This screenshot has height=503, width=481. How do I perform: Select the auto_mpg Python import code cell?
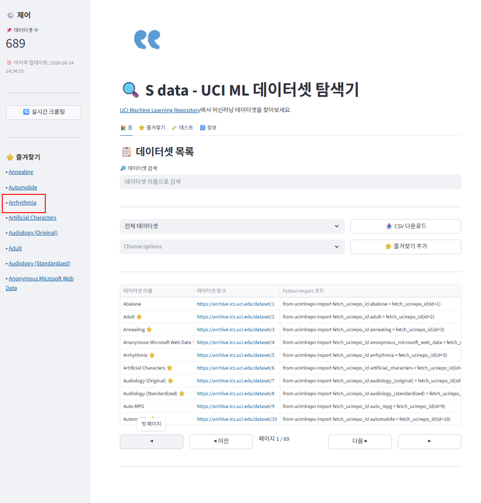click(x=370, y=407)
